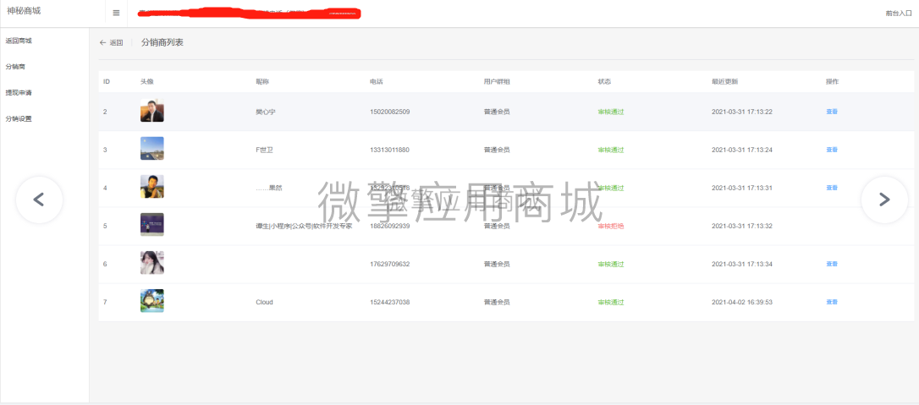Click 查看 in row with phone 17629709632

[x=832, y=264]
